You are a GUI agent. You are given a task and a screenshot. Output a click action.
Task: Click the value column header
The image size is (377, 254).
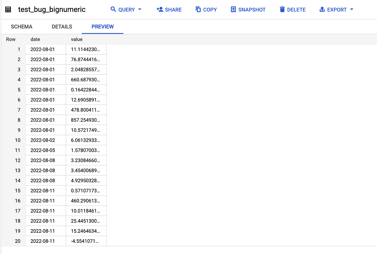[76, 39]
